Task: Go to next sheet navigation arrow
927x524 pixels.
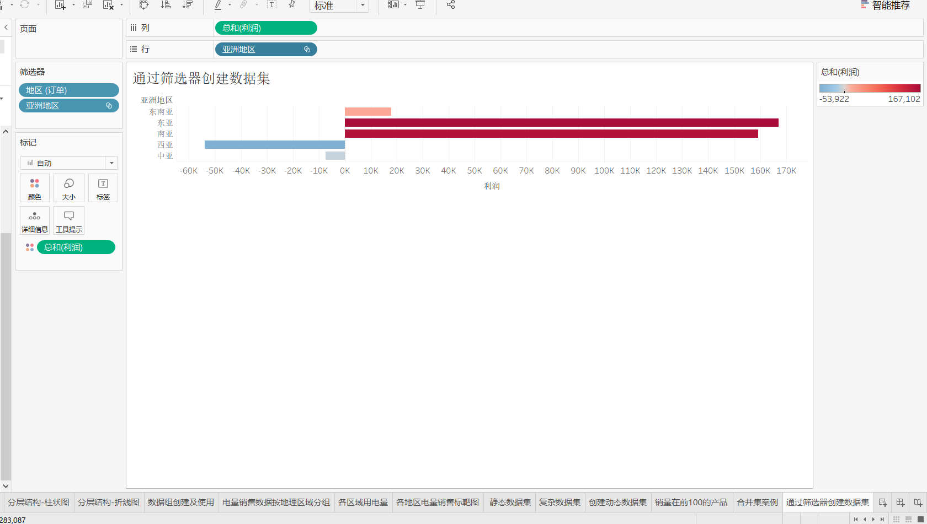Action: click(x=873, y=519)
